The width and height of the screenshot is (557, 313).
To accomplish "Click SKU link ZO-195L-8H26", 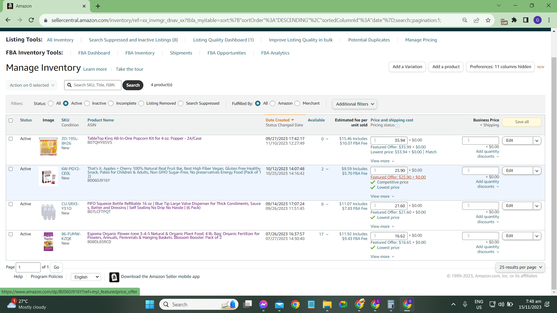I will point(70,141).
